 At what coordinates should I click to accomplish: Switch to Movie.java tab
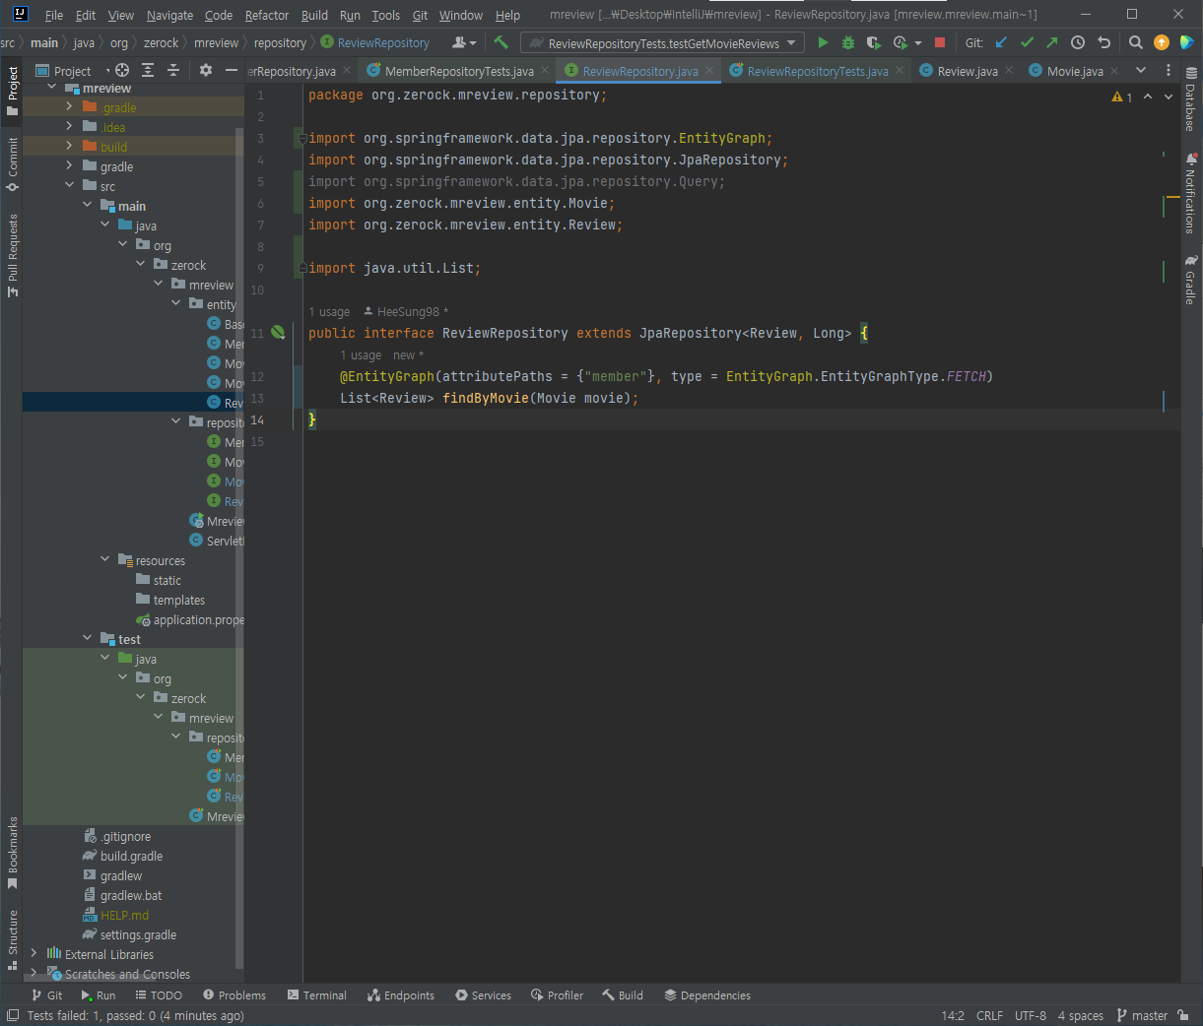click(1075, 71)
